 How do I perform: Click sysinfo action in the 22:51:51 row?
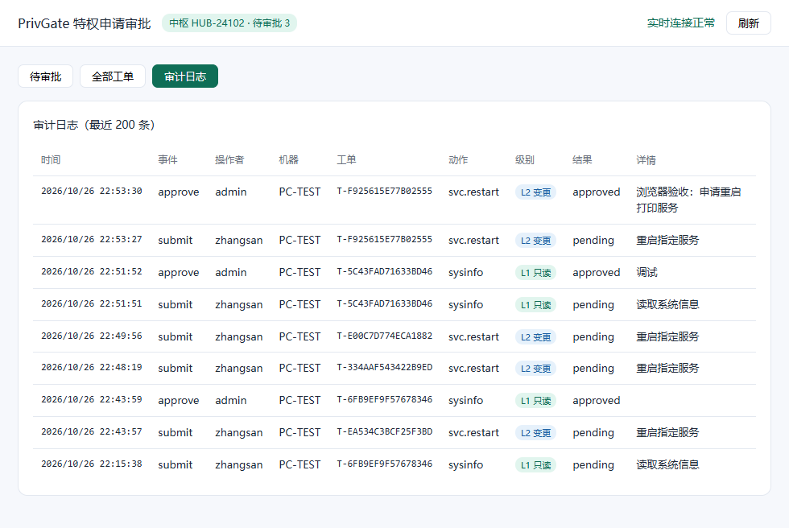(466, 304)
